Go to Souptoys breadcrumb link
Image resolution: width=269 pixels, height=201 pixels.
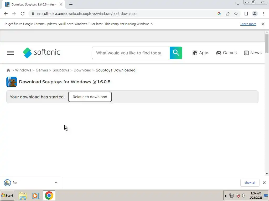click(61, 70)
